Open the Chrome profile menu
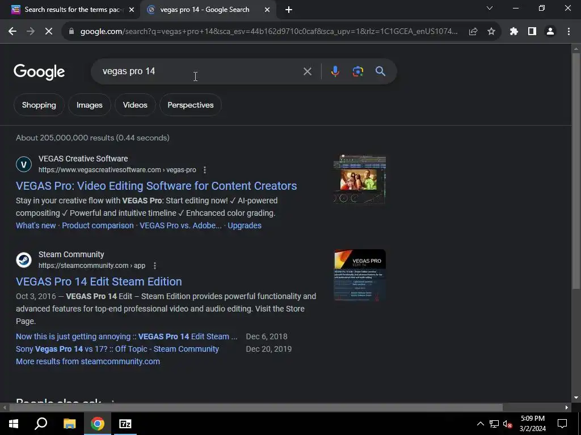Viewport: 581px width, 435px height. (x=550, y=32)
